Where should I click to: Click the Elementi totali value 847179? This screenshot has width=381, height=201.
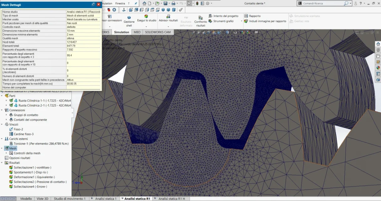pyautogui.click(x=71, y=46)
